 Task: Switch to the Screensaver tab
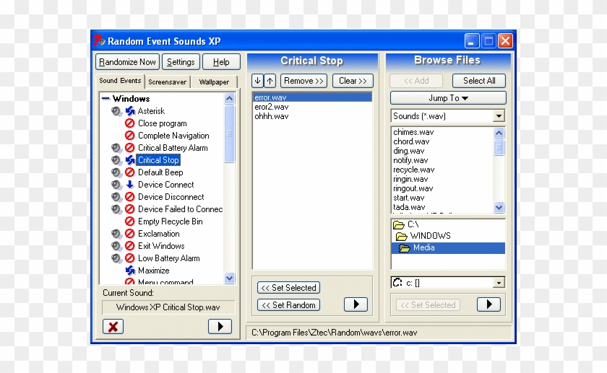click(x=167, y=82)
